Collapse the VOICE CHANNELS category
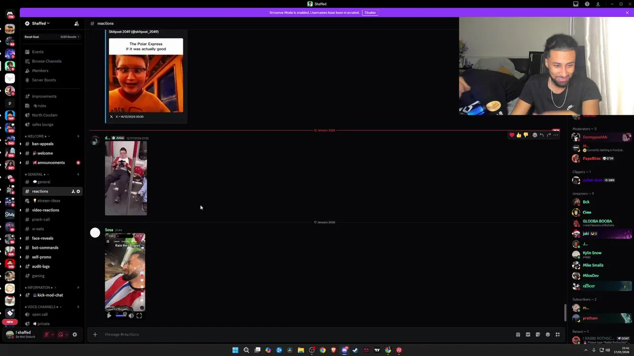Image resolution: width=634 pixels, height=356 pixels. [x=42, y=307]
